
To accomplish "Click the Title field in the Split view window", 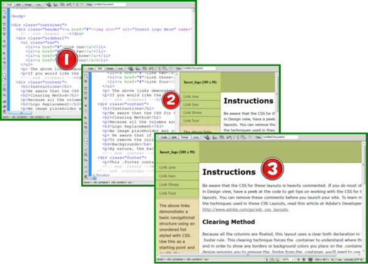I will 199,68.
